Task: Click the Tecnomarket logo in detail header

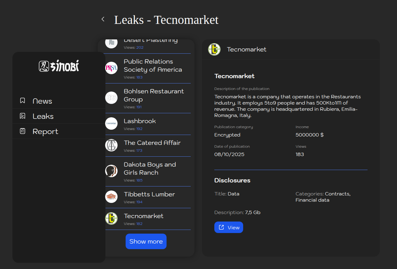Action: (214, 49)
